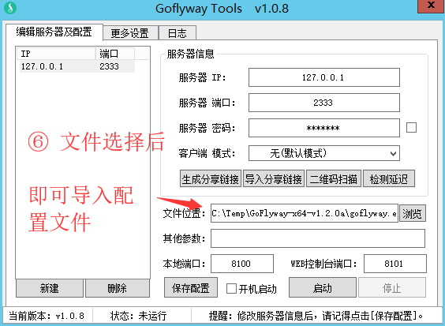Browse for file with 浏览 button
445x326 pixels.
tap(413, 214)
